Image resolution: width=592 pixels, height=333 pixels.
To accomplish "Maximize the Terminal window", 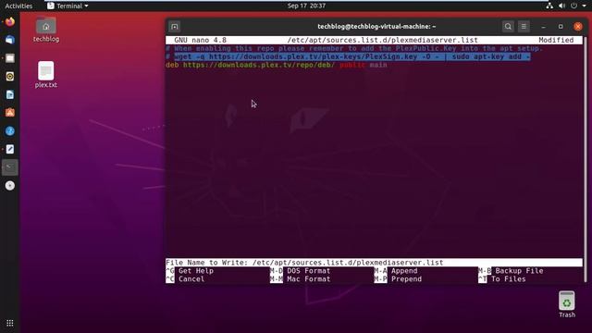I will 561,27.
